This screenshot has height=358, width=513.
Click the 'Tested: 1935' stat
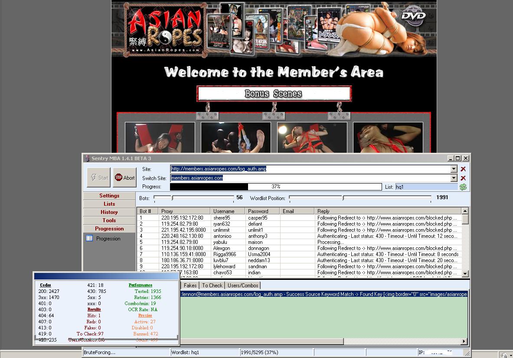(148, 291)
